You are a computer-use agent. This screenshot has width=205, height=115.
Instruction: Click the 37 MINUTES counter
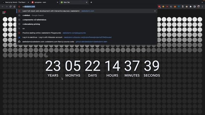(132, 69)
